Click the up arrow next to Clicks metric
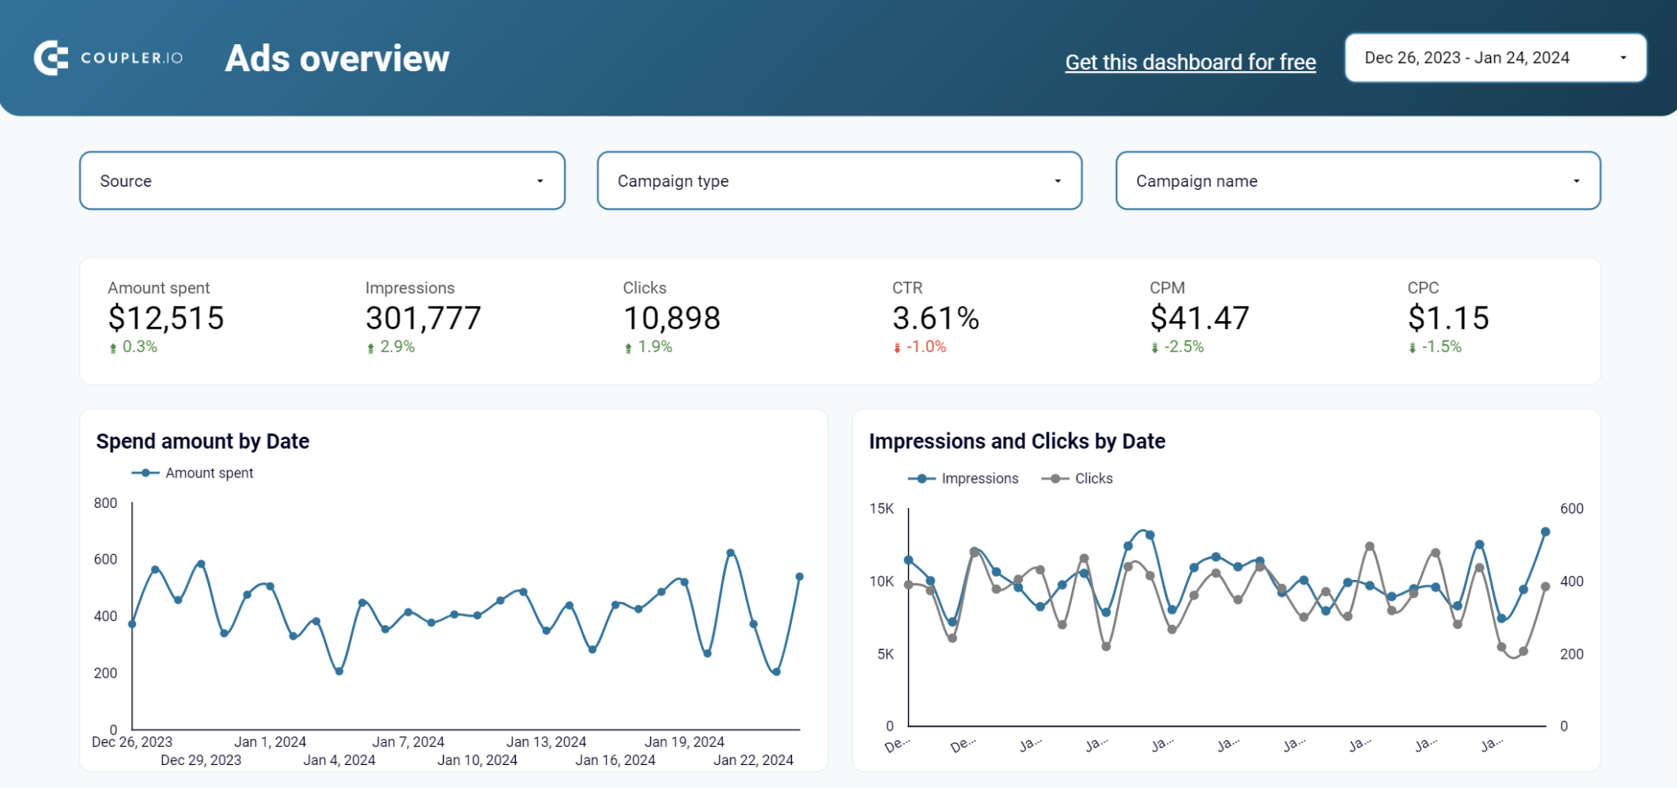Viewport: 1677px width, 788px height. (627, 346)
